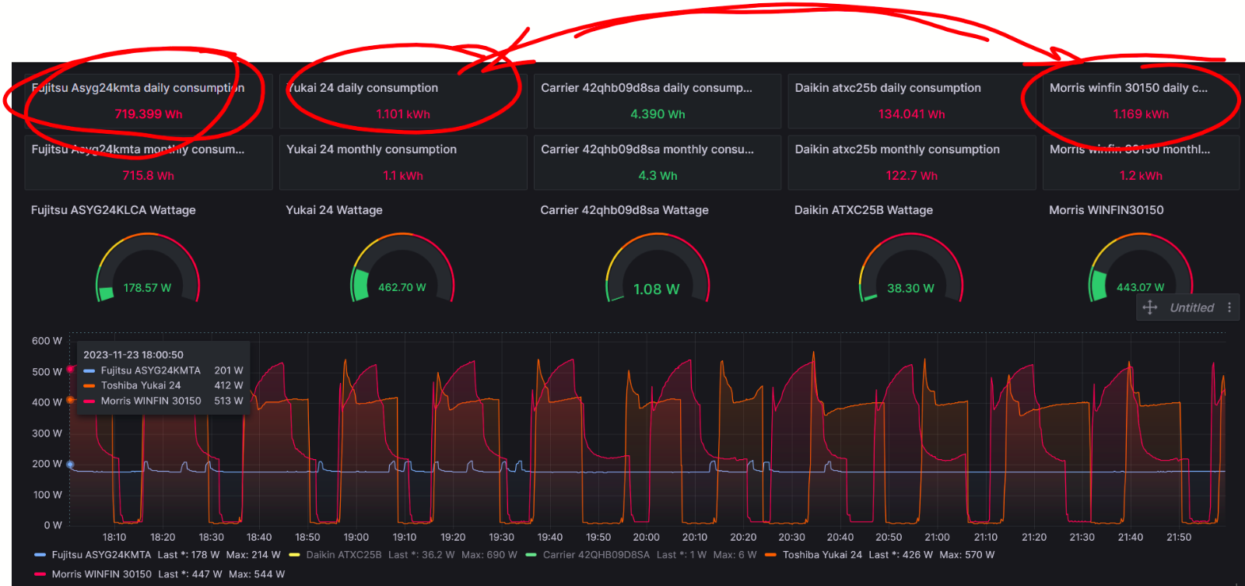Click the 1.169 kWh Morris daily value

pyautogui.click(x=1141, y=114)
